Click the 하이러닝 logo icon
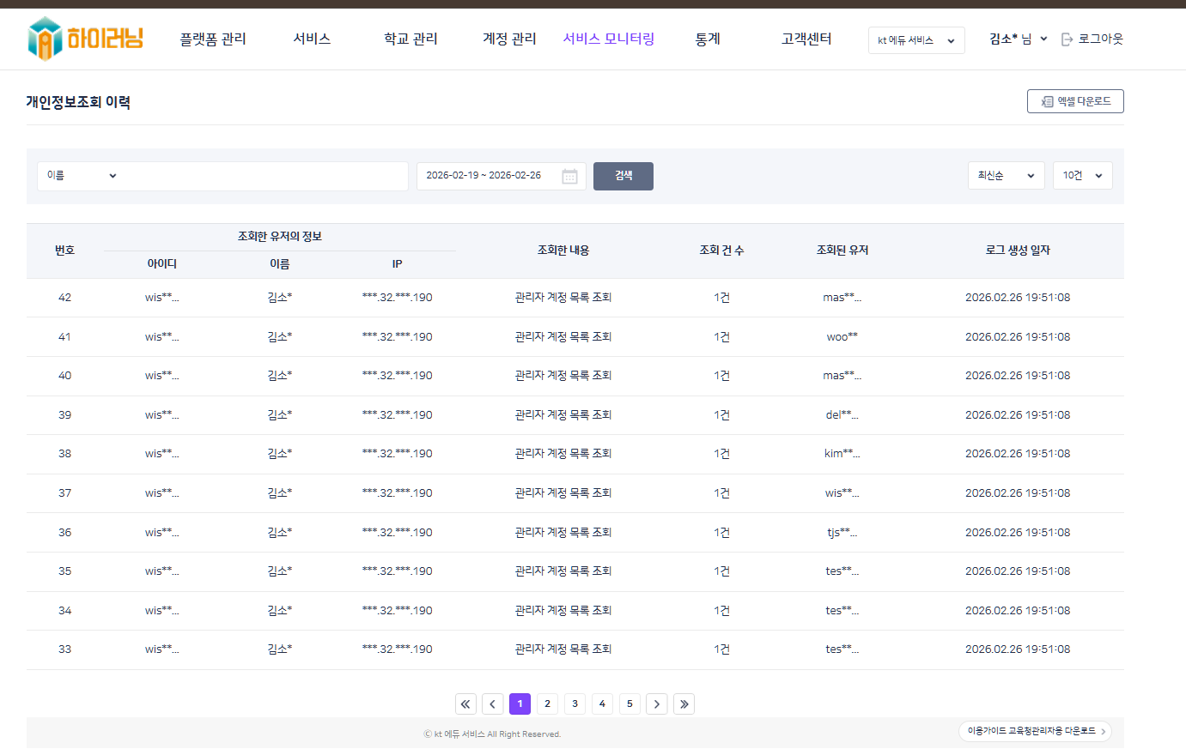 [45, 39]
